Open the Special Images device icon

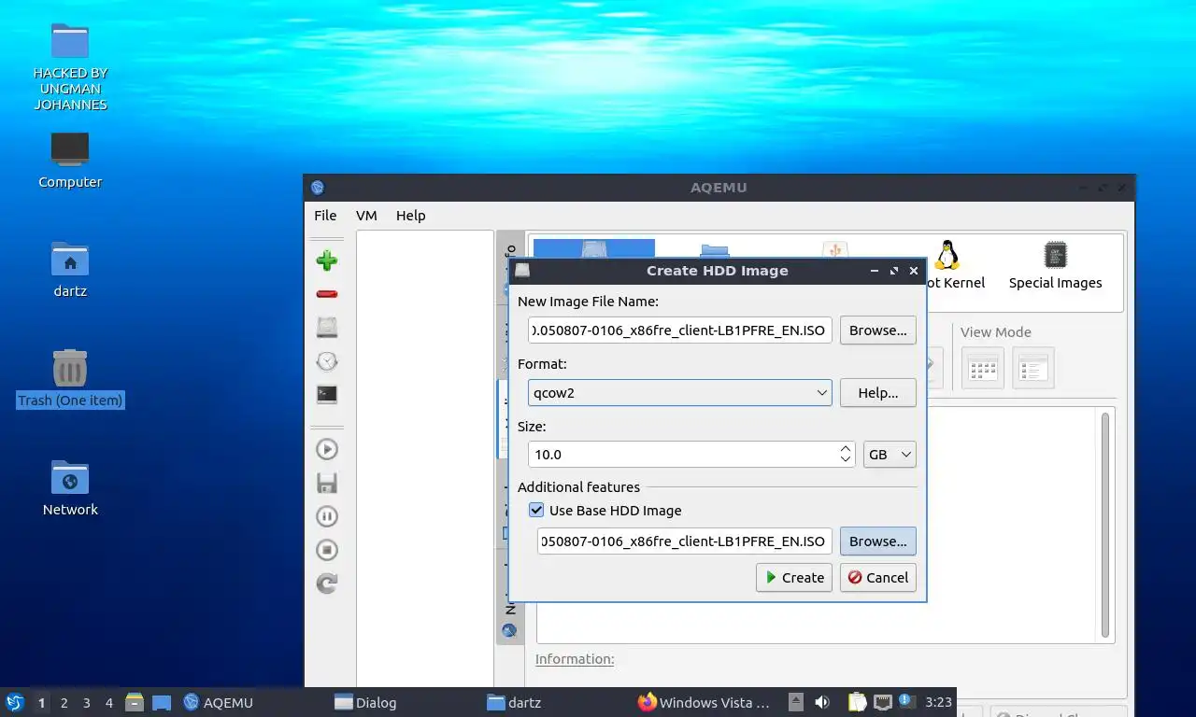click(x=1055, y=265)
